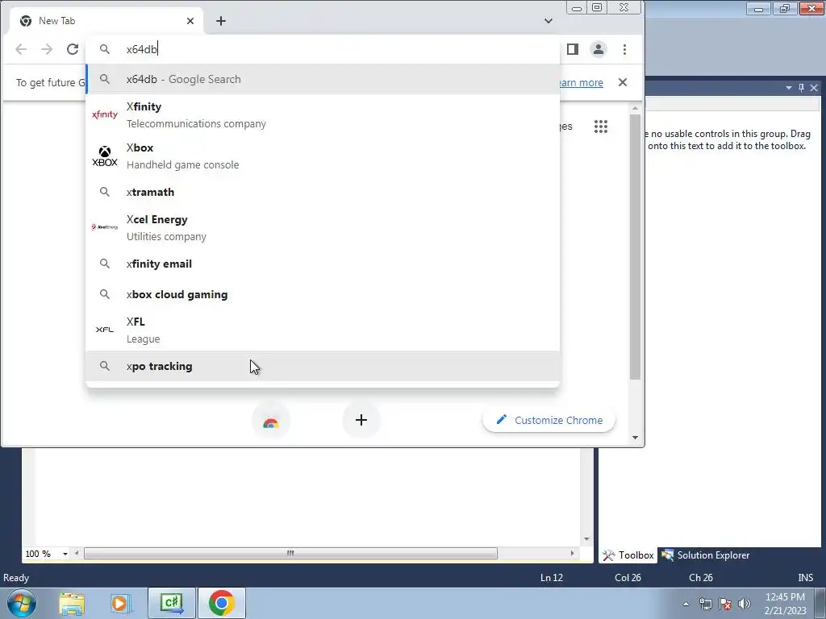826x619 pixels.
Task: Click the Col 26 status bar entry
Action: (628, 577)
